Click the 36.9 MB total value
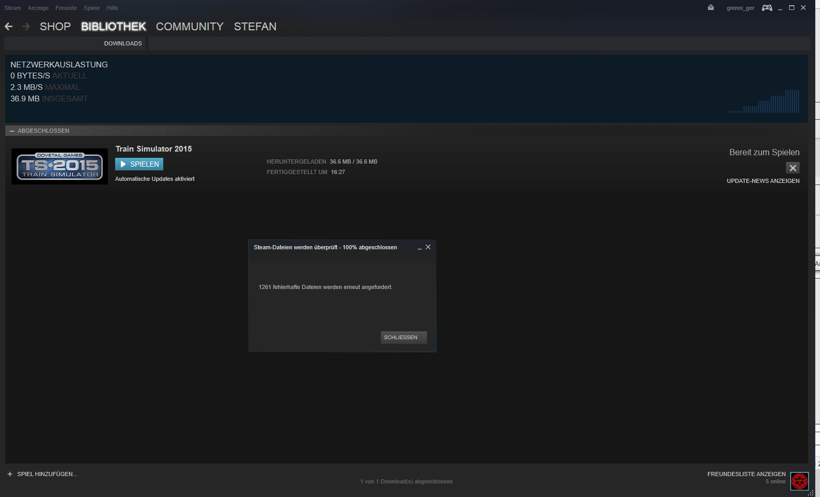This screenshot has width=820, height=497. tap(25, 99)
